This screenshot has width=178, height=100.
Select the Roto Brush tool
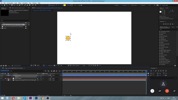33,5
